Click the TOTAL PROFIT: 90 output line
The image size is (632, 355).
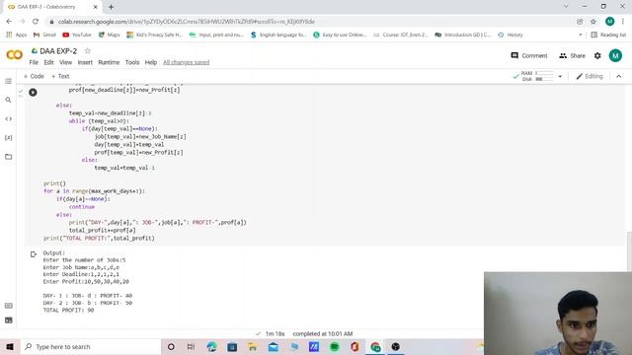pyautogui.click(x=68, y=310)
